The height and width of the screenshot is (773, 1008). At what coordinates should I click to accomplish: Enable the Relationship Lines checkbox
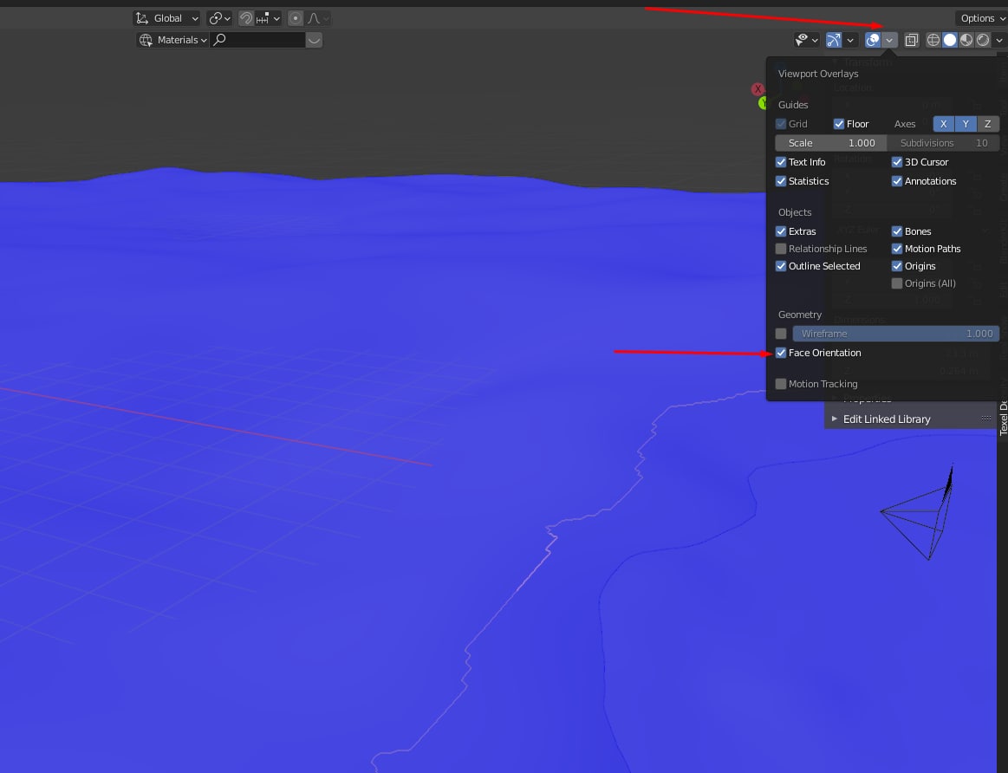pos(780,249)
